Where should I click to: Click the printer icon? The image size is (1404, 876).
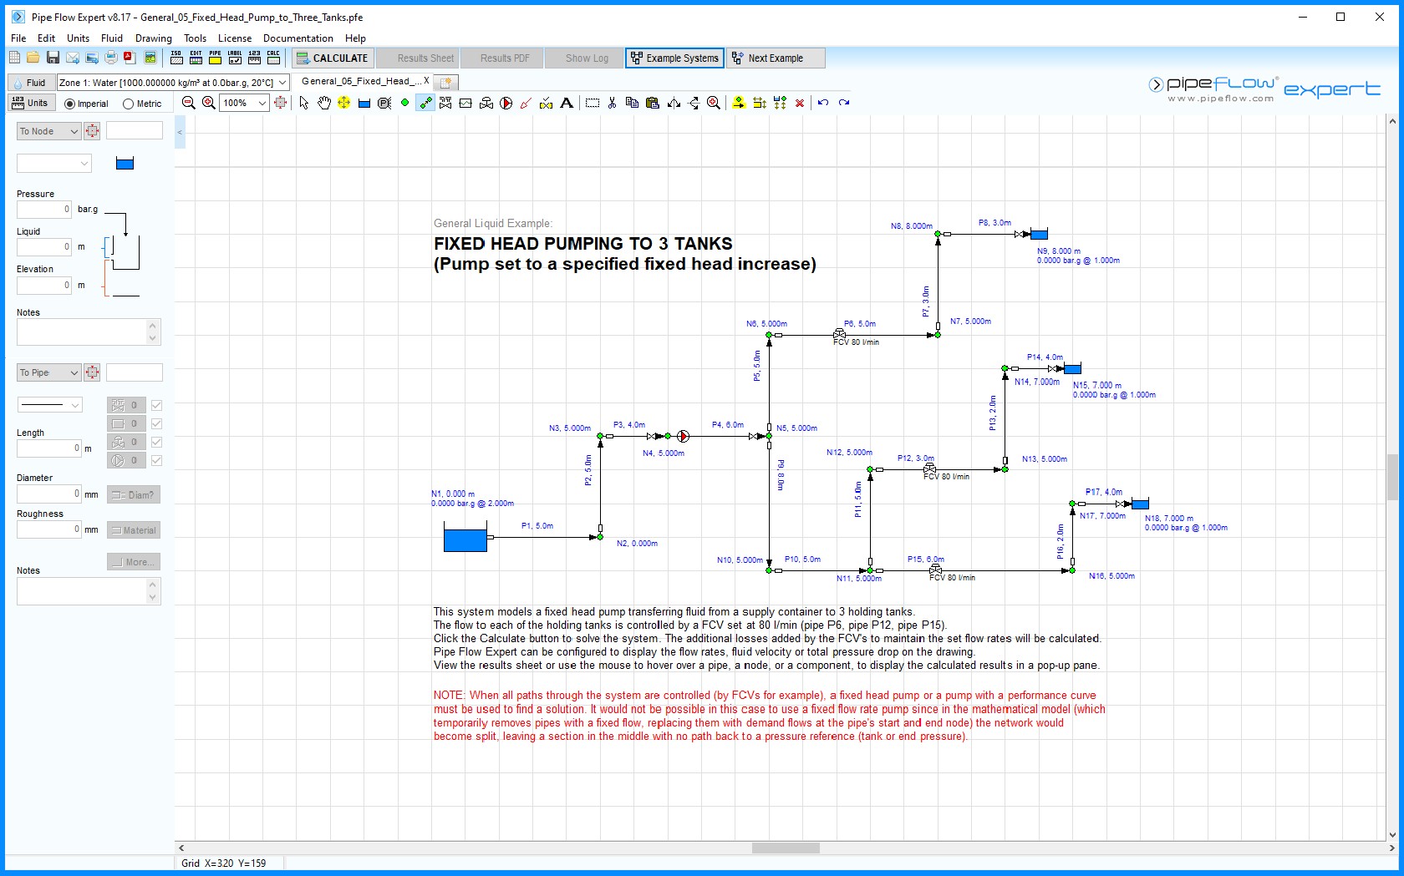(x=110, y=58)
